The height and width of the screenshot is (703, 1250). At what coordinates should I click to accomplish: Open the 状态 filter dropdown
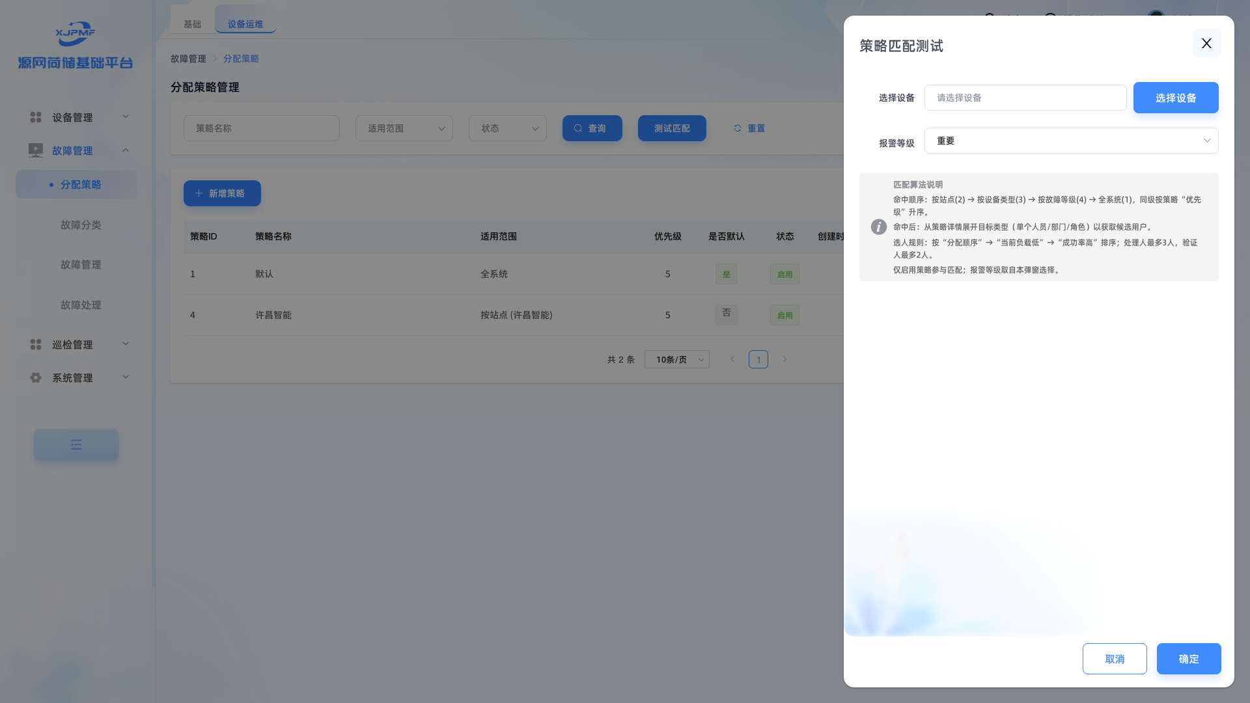pyautogui.click(x=507, y=128)
